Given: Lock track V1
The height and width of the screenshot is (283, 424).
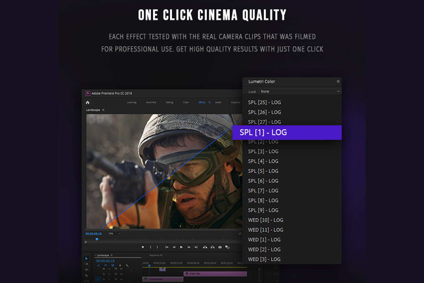Looking at the screenshot, I should click(104, 279).
